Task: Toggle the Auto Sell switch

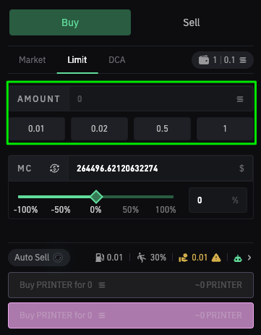Action: coord(58,258)
